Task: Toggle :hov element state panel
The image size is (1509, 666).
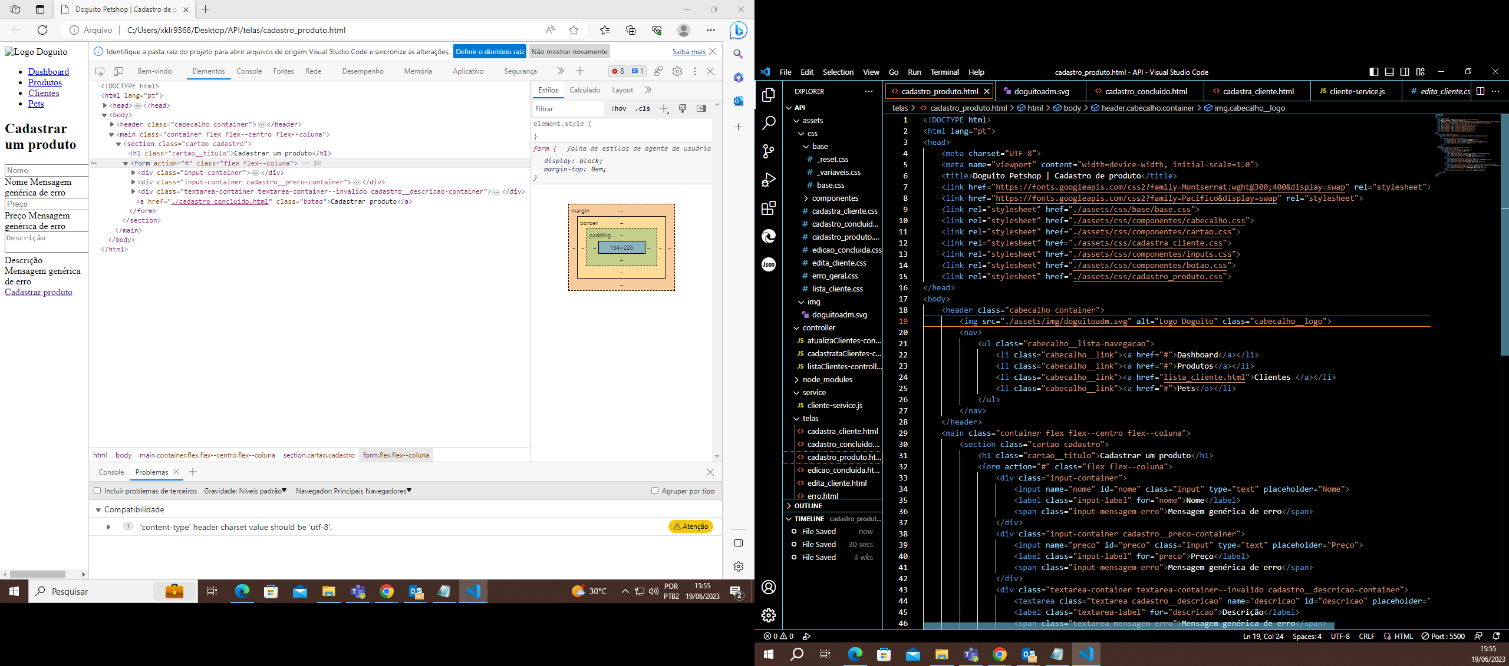Action: tap(619, 109)
